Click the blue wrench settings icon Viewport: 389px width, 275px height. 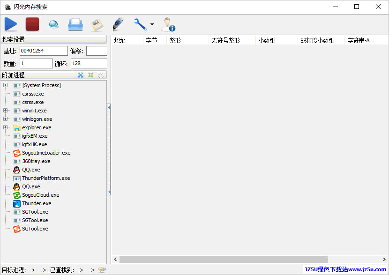tap(141, 24)
